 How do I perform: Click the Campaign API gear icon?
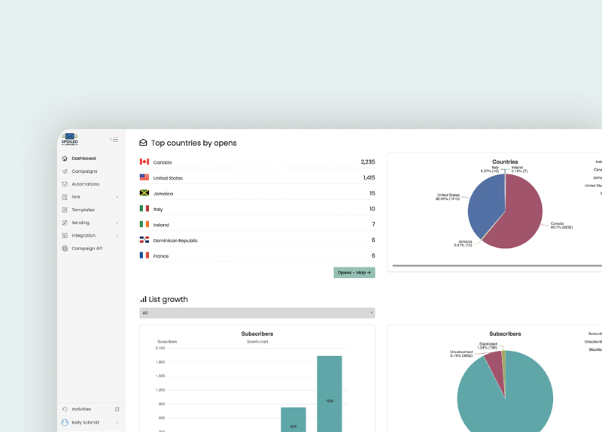(65, 248)
